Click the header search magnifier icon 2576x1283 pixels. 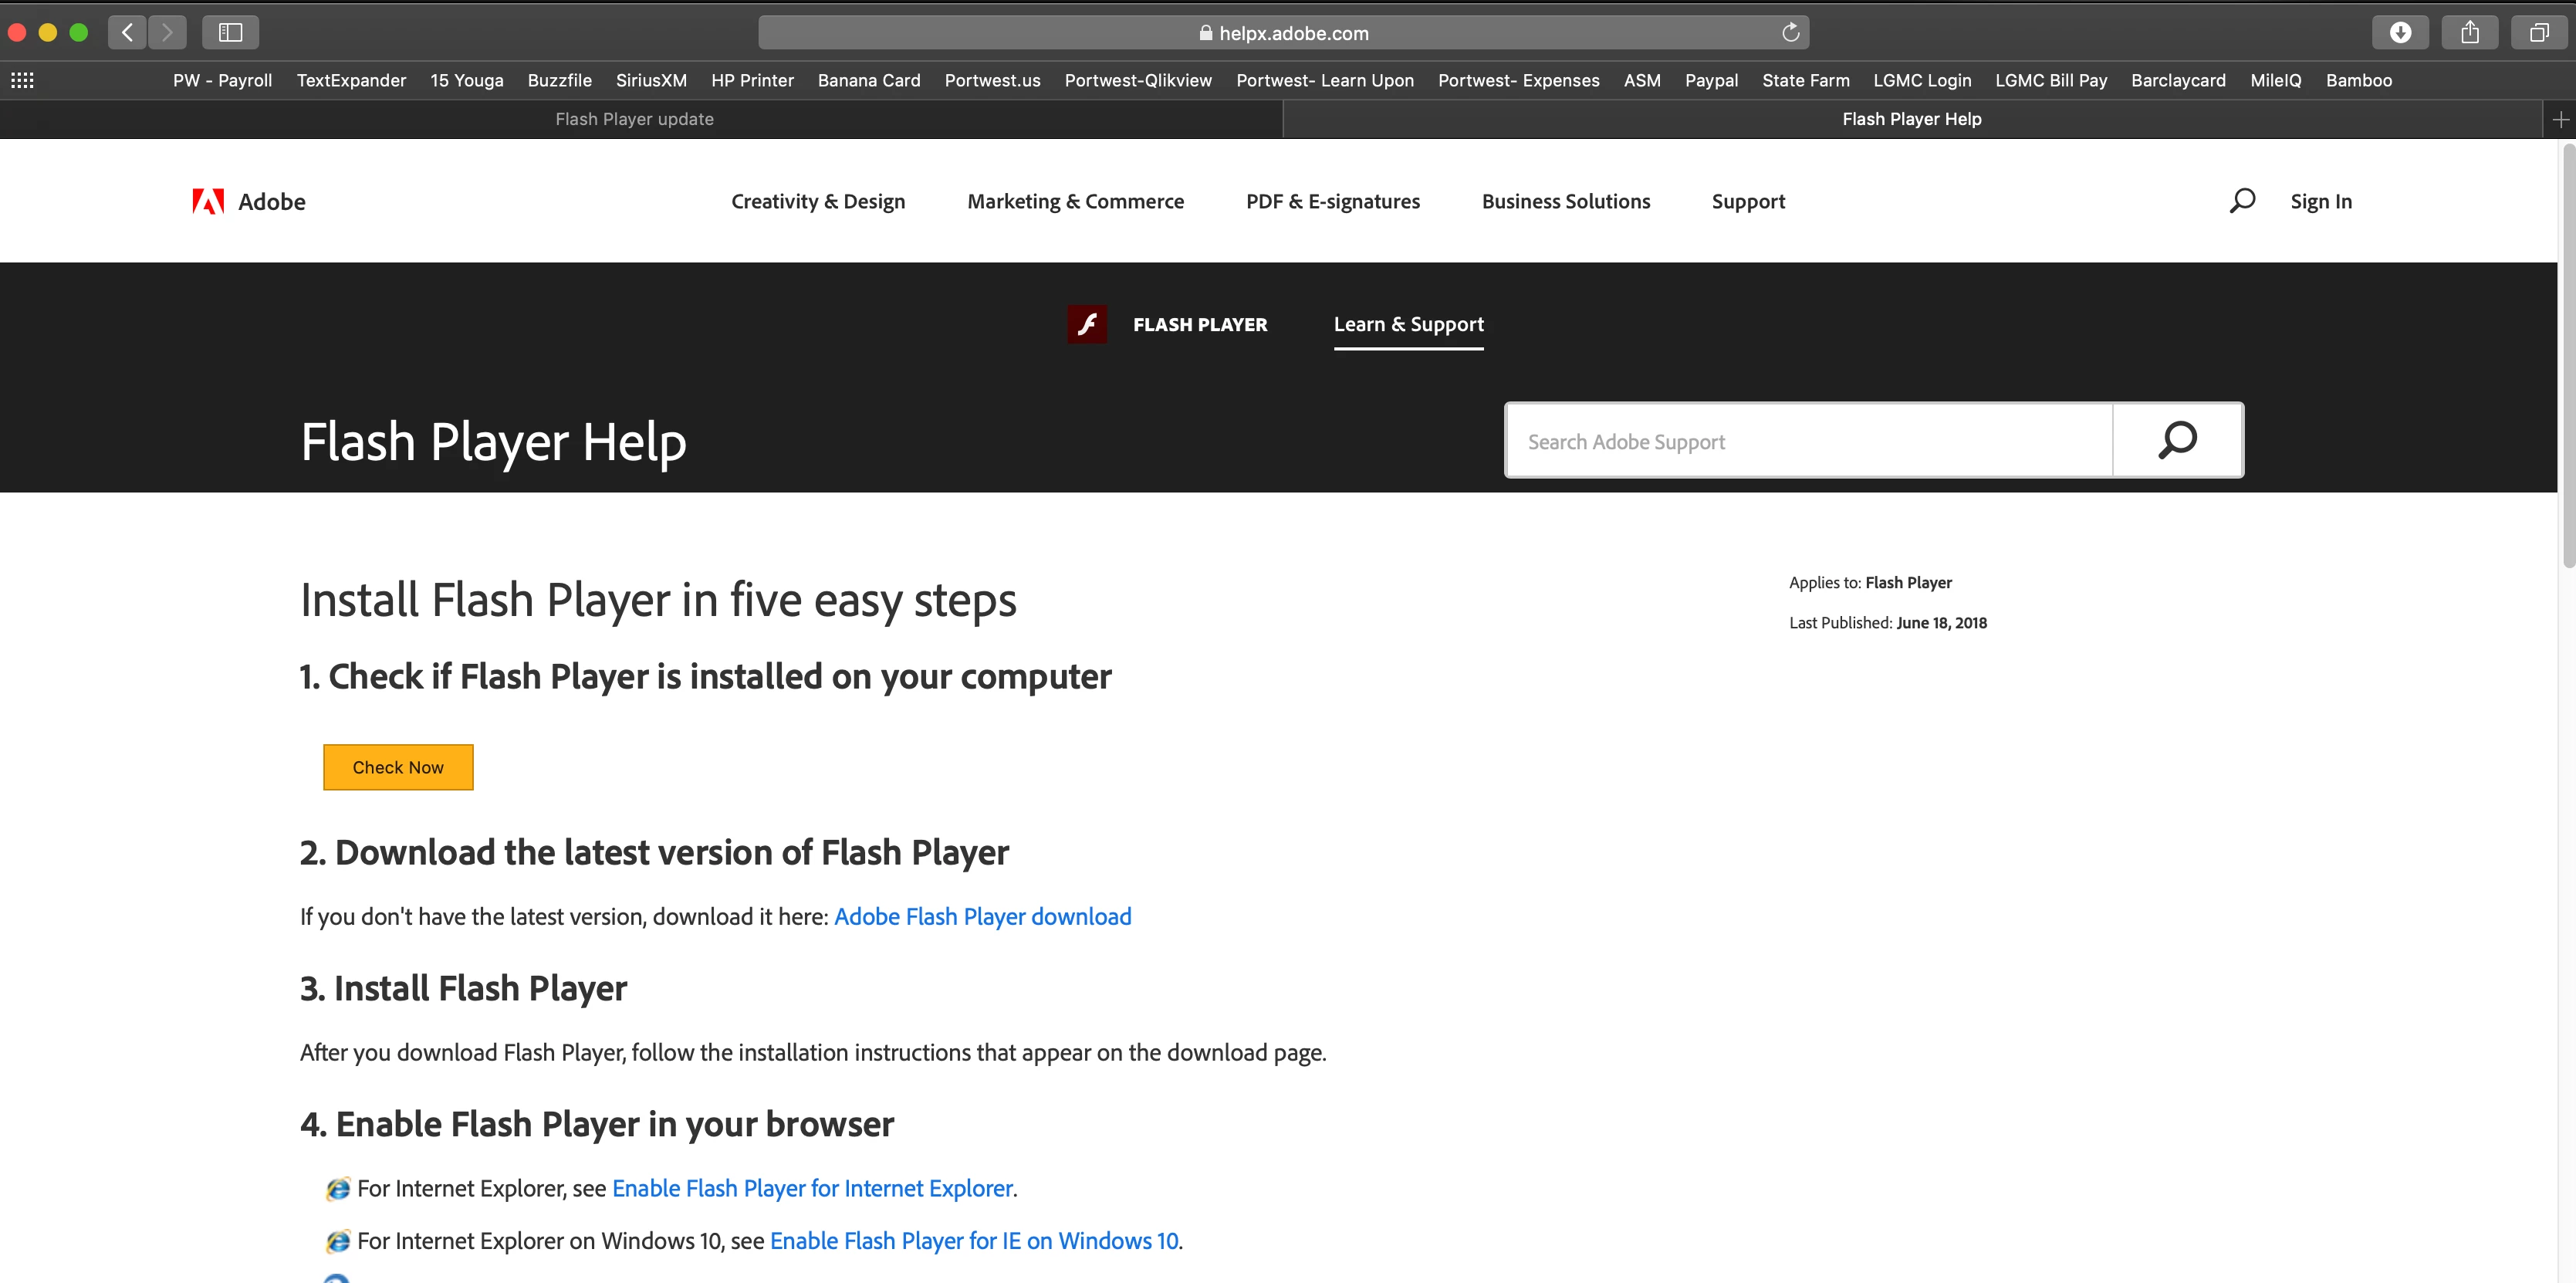2242,201
